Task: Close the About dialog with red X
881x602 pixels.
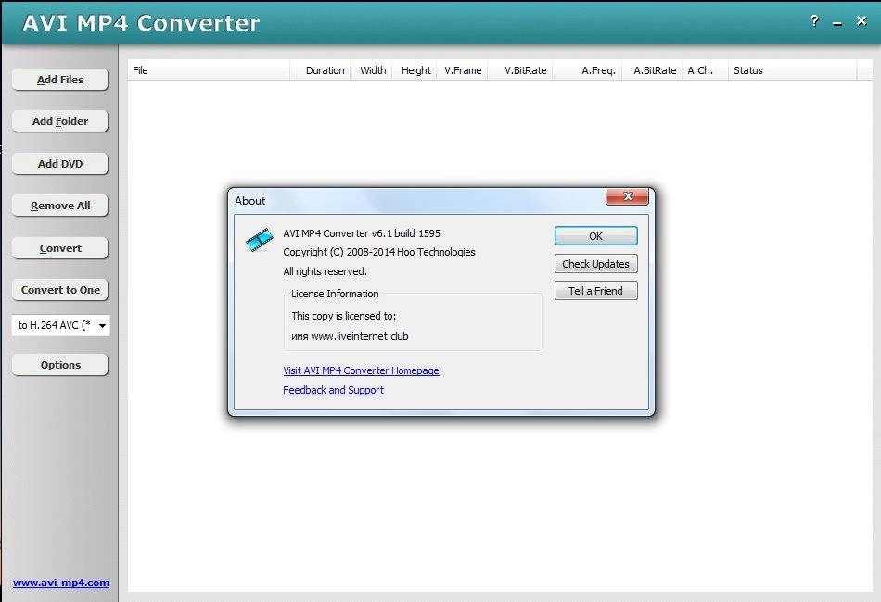Action: [x=627, y=196]
